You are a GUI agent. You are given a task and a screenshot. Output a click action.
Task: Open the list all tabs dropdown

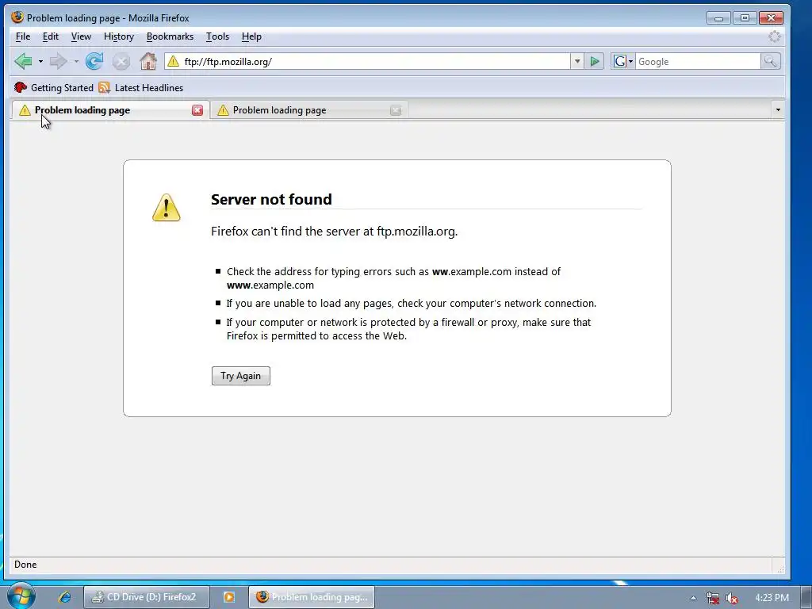(777, 109)
